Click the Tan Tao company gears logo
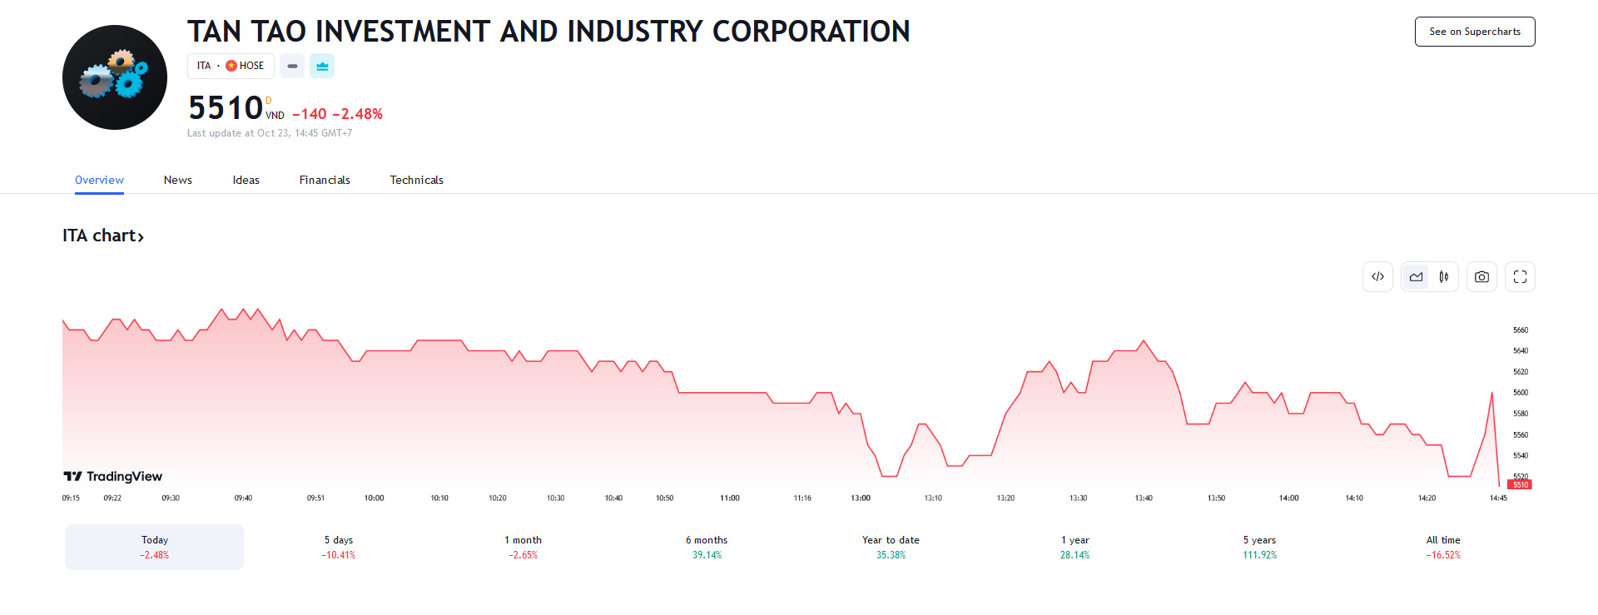Viewport: 1598px width, 615px height. tap(115, 77)
